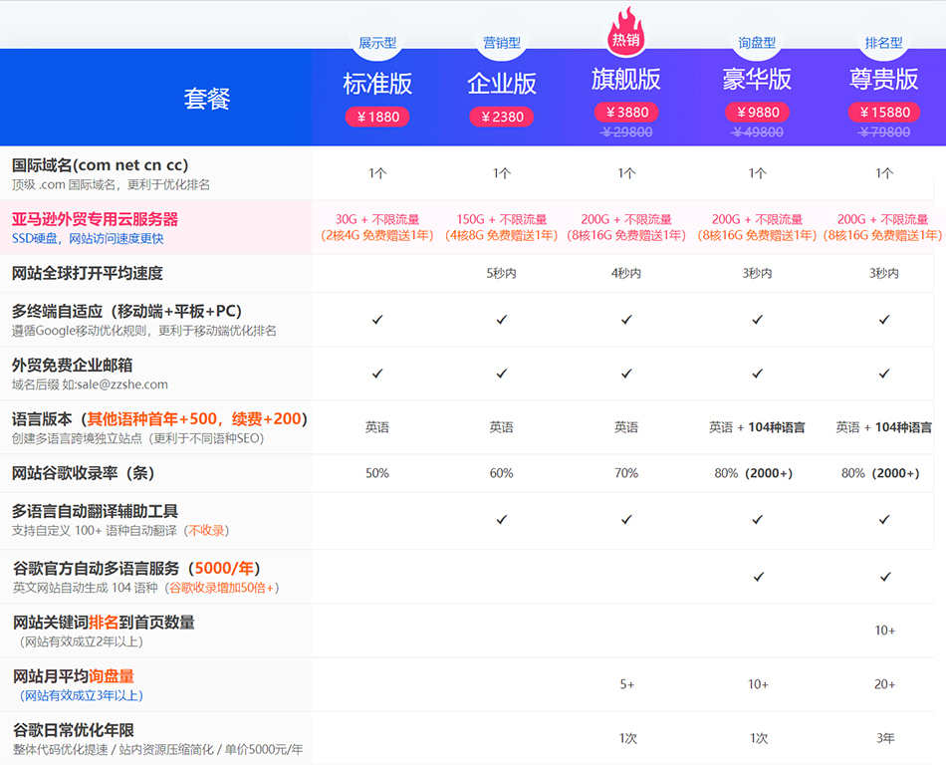Click the 套餐 header label

[207, 99]
